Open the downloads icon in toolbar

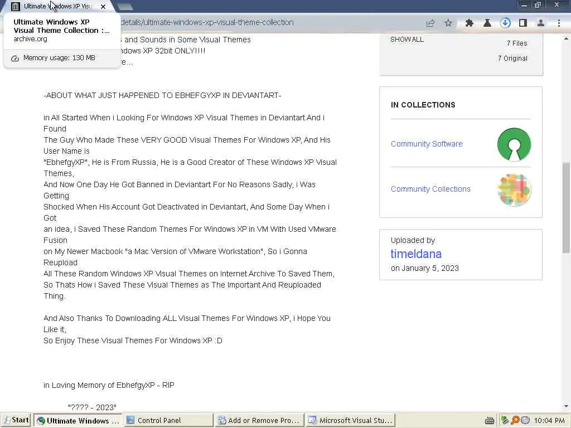505,23
